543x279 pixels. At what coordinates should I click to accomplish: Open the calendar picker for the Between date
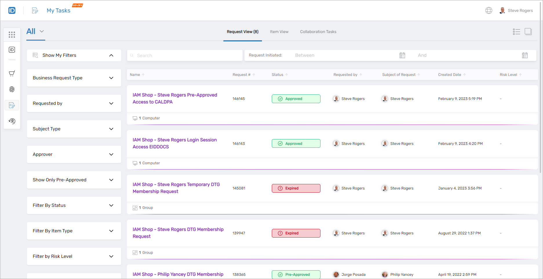(x=402, y=55)
